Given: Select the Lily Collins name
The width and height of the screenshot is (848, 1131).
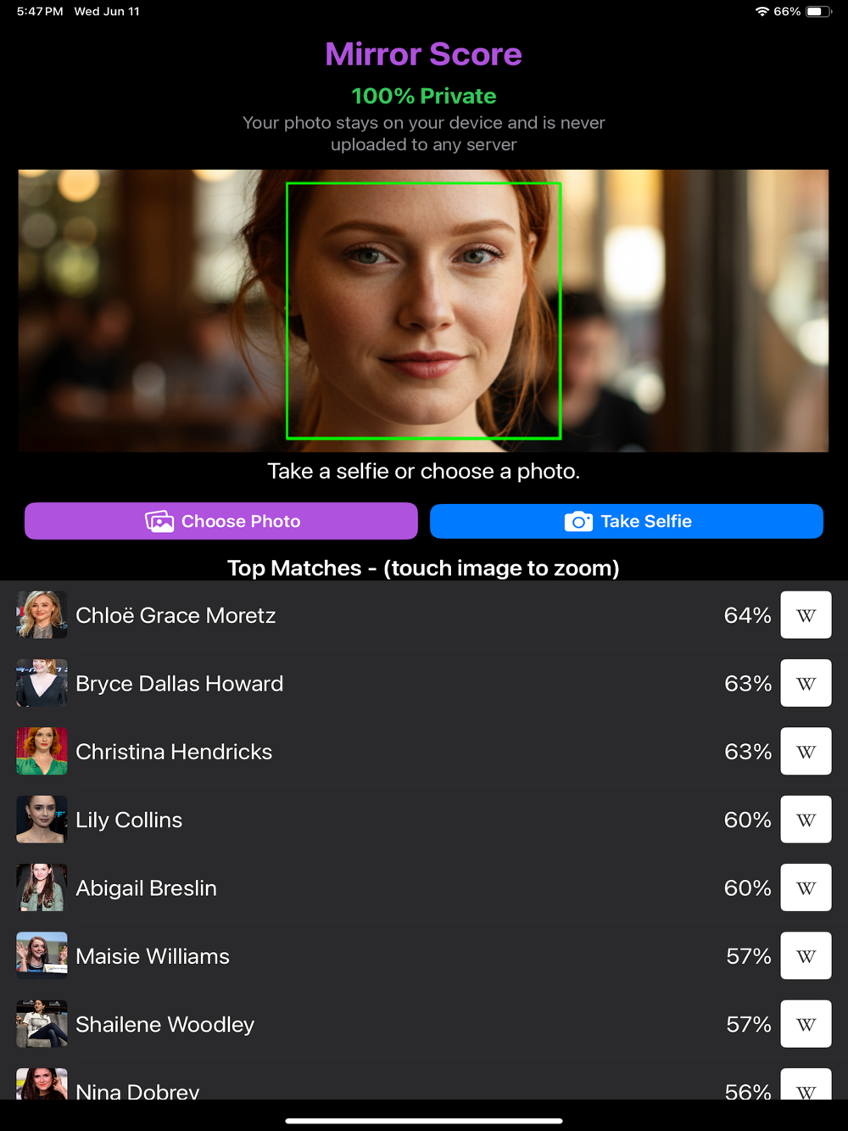Looking at the screenshot, I should (x=129, y=820).
